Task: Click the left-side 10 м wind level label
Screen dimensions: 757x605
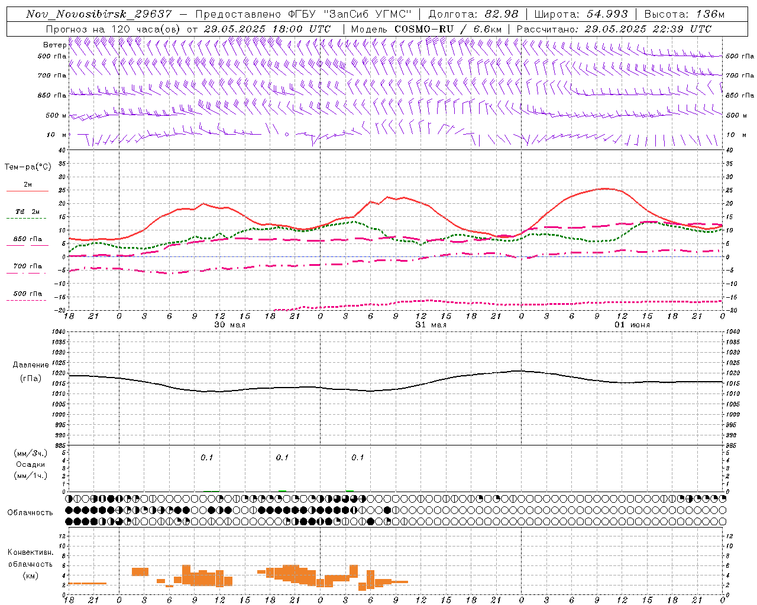Action: click(x=57, y=135)
